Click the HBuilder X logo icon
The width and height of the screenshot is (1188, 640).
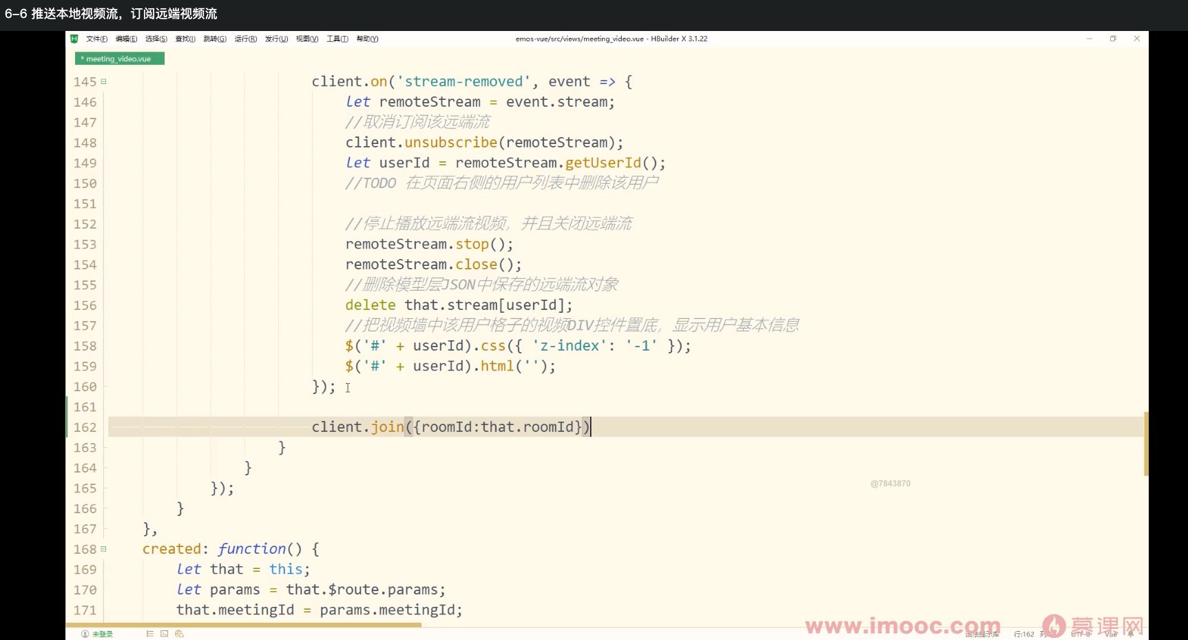[x=74, y=39]
